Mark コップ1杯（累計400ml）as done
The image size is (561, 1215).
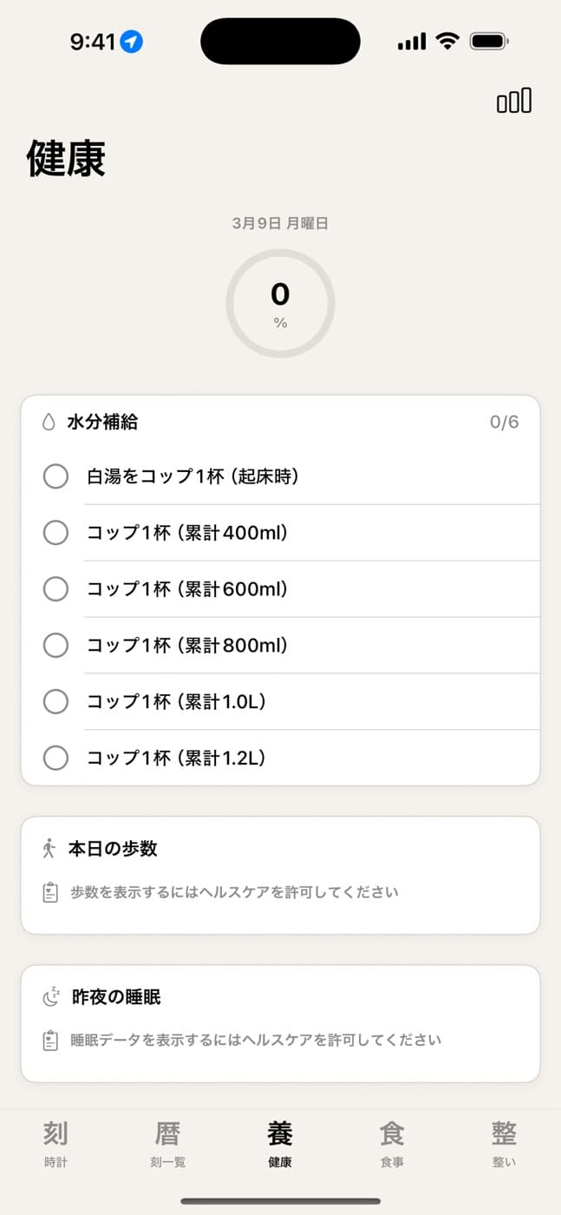55,533
